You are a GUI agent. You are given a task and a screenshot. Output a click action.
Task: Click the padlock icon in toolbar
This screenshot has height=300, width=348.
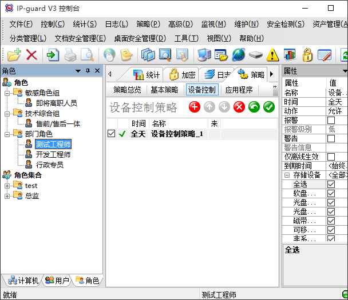[x=307, y=55]
